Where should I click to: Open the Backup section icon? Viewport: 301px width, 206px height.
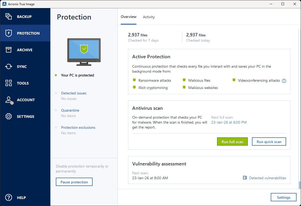tap(9, 17)
